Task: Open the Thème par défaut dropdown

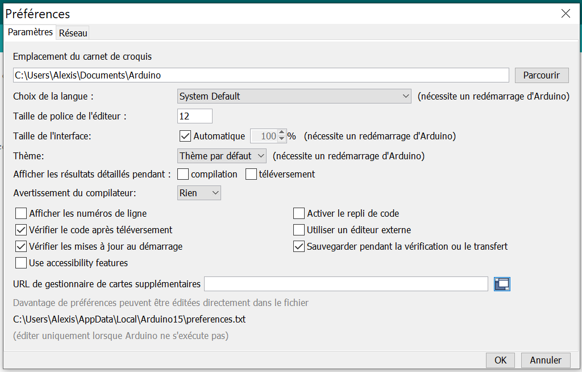Action: coord(222,156)
